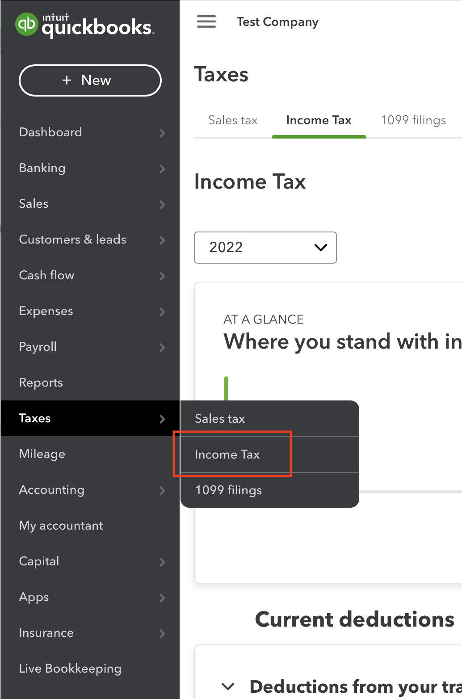Screen dimensions: 462x699
Task: Go to the Accounting section
Action: [52, 490]
